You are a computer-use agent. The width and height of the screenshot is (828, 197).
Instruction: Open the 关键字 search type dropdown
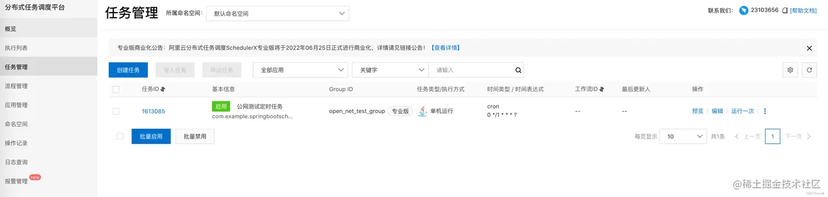point(390,70)
